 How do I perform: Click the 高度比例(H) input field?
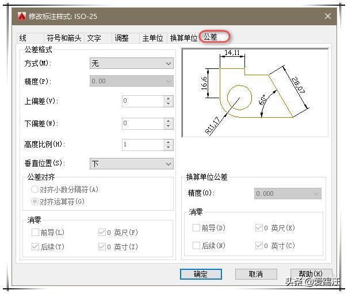pyautogui.click(x=143, y=145)
